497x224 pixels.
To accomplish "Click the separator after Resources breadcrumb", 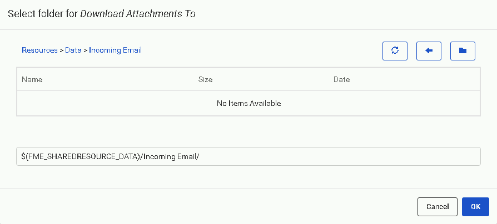I will (x=61, y=50).
